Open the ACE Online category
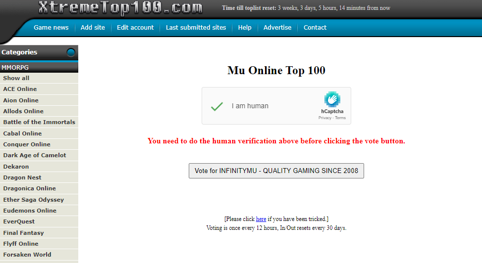The height and width of the screenshot is (263, 482). (39, 89)
